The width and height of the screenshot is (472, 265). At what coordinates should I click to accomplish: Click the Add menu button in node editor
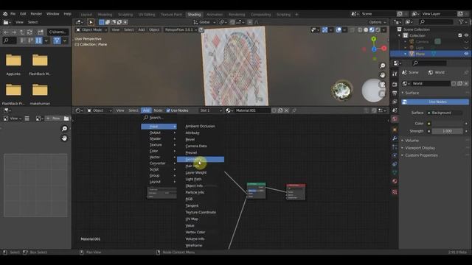click(146, 110)
